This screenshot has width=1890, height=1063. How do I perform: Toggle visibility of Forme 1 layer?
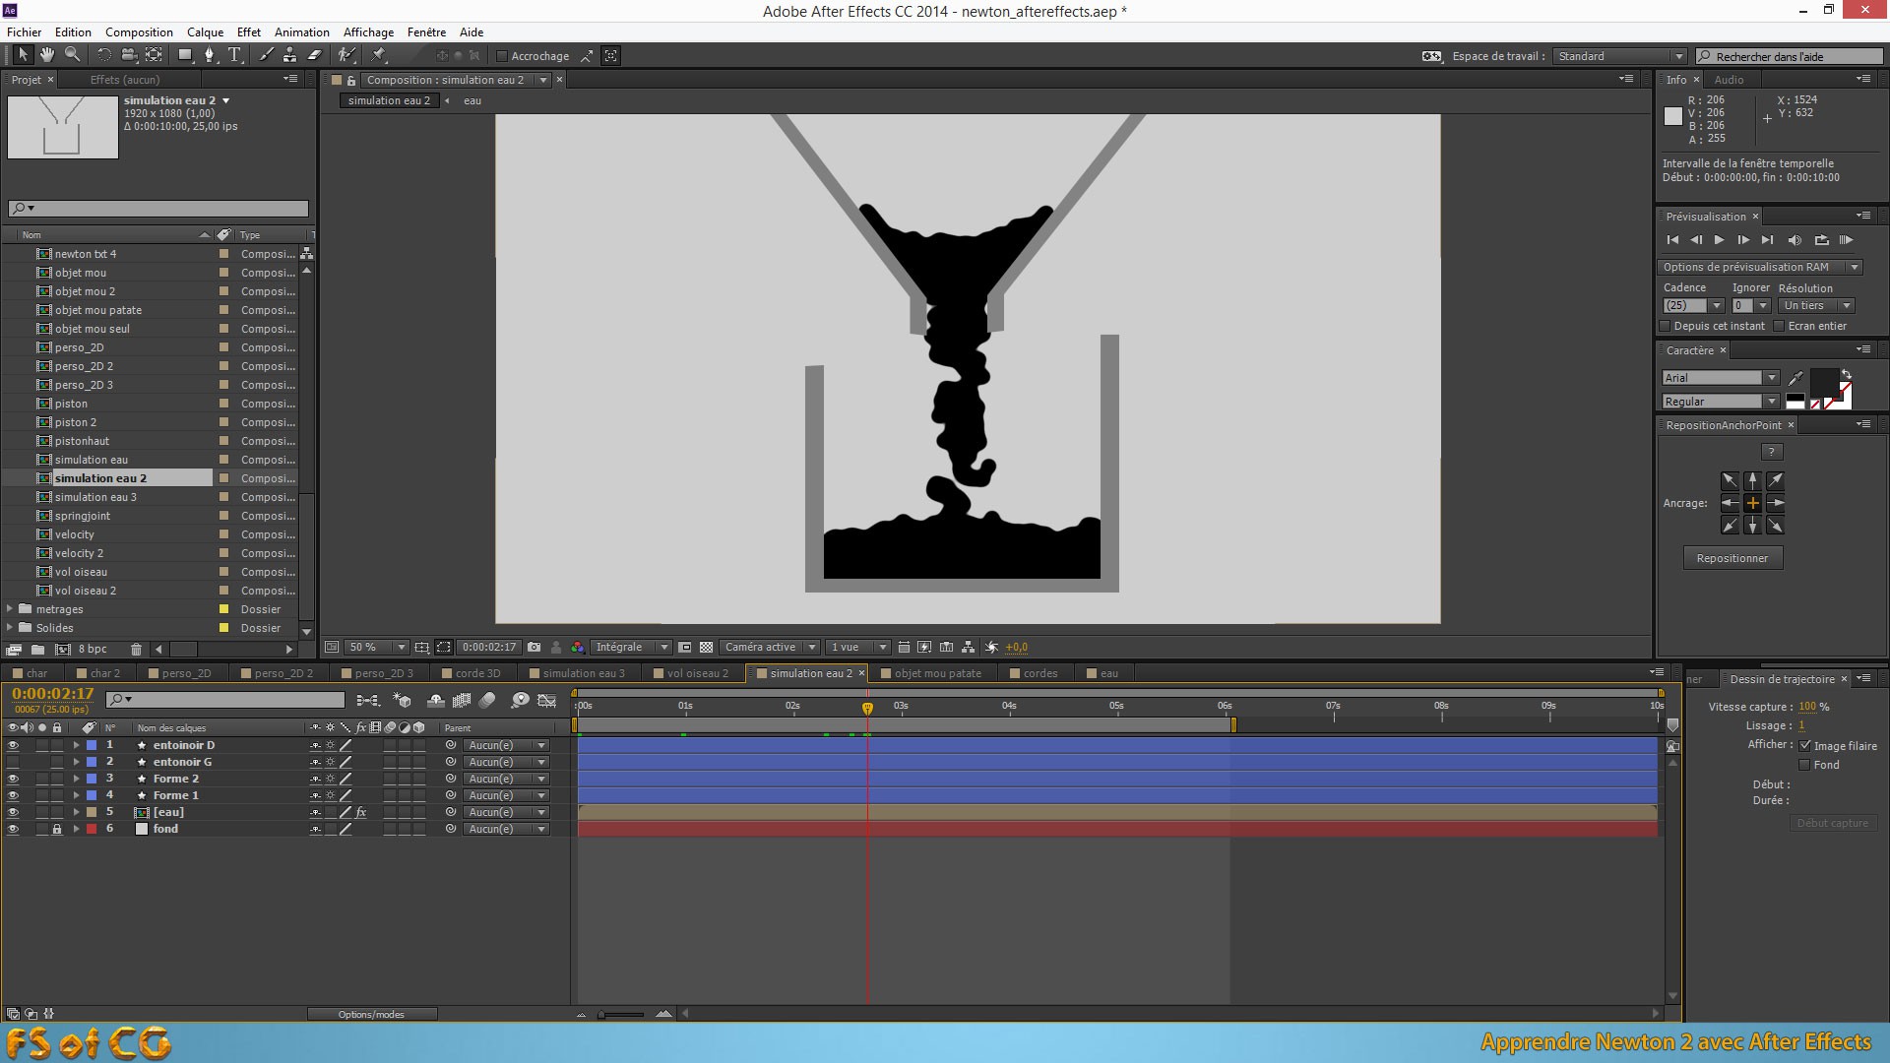click(12, 794)
